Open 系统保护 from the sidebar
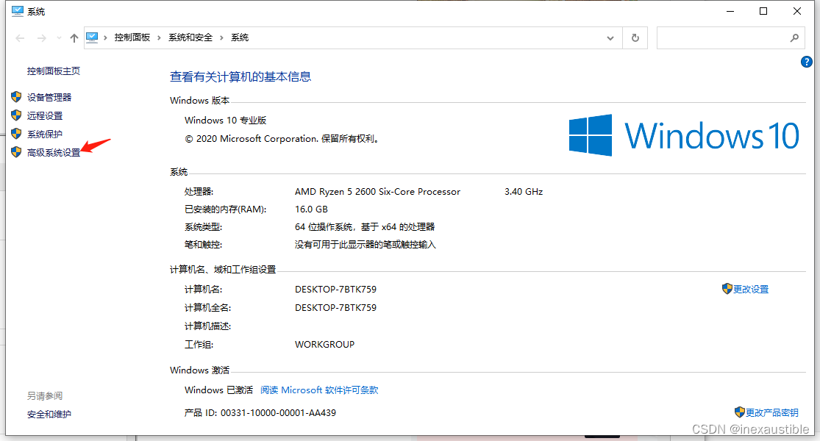The width and height of the screenshot is (820, 441). pyautogui.click(x=44, y=135)
